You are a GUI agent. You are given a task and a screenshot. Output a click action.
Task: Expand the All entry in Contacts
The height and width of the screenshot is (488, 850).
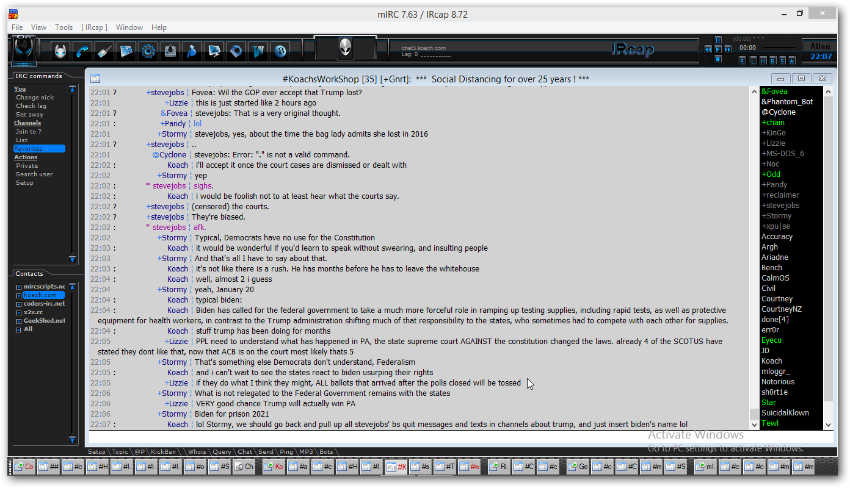click(19, 329)
